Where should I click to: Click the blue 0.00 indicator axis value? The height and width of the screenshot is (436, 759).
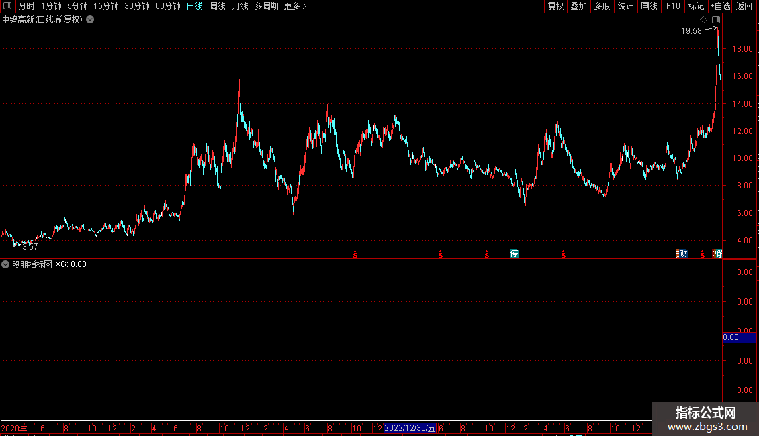(x=739, y=337)
